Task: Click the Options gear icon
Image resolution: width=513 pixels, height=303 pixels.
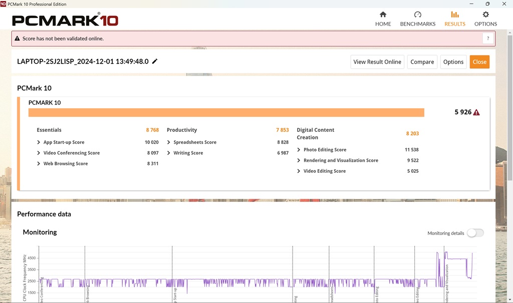Action: pos(485,15)
